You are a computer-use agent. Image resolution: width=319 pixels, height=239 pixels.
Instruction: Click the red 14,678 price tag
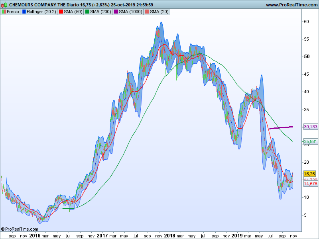tap(311, 184)
